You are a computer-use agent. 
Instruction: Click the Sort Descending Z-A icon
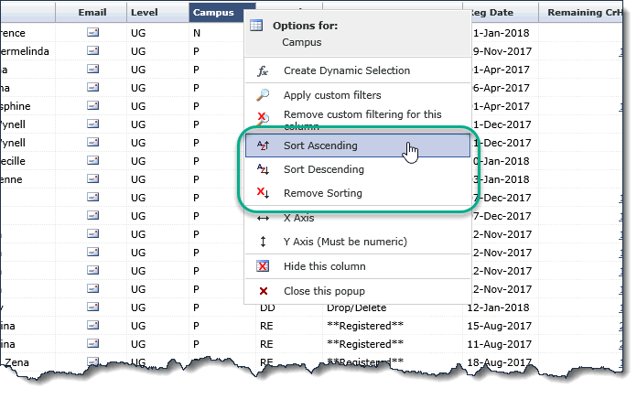[263, 169]
